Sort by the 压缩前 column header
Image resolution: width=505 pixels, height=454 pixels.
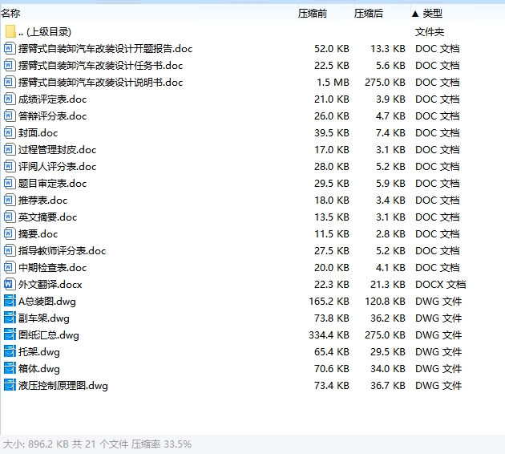(x=313, y=13)
